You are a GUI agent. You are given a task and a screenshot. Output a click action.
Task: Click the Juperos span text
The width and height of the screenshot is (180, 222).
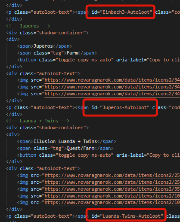click(43, 46)
